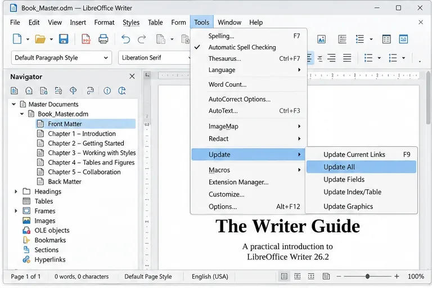Click the zoom in plus icon
Viewport: 432px width, 288px height.
(x=397, y=276)
